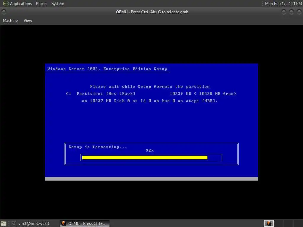Click the QEMU taskbar window button
The image size is (303, 227).
[85, 223]
